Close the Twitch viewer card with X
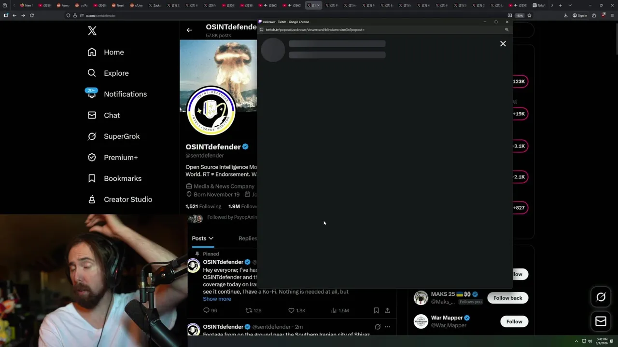The width and height of the screenshot is (618, 347). pos(503,43)
